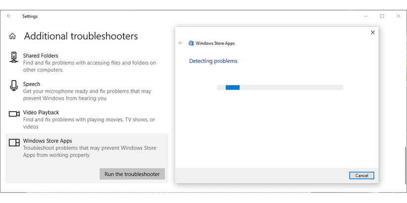
Task: Minimize the Settings window
Action: coord(365,16)
